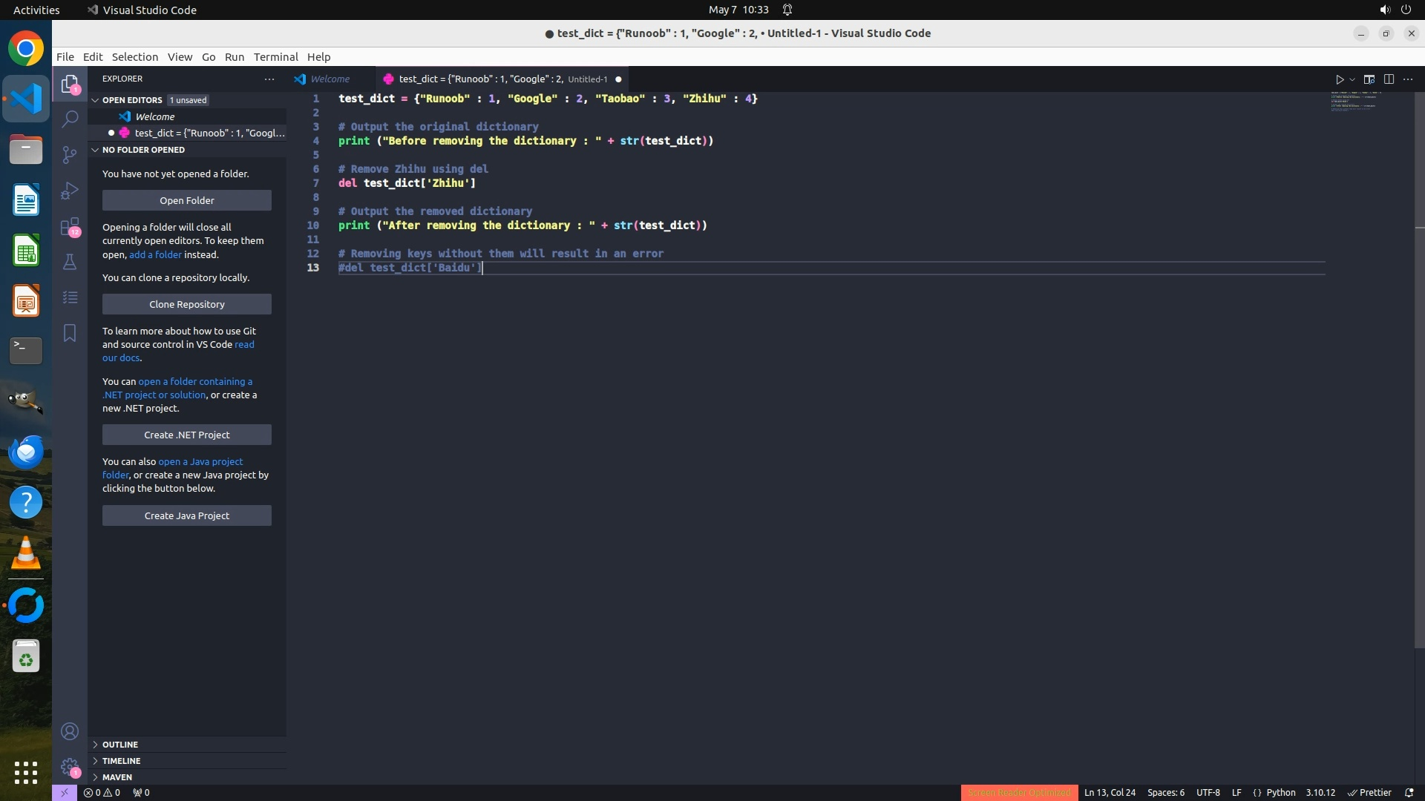Toggle Prettier formatter status item
1425x801 pixels.
(x=1369, y=792)
